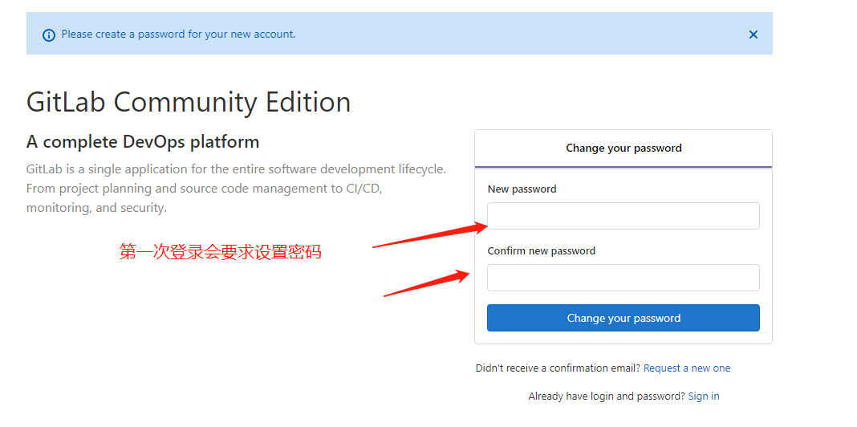Click 'Already have login and password?' text
The width and height of the screenshot is (857, 427).
coord(606,396)
